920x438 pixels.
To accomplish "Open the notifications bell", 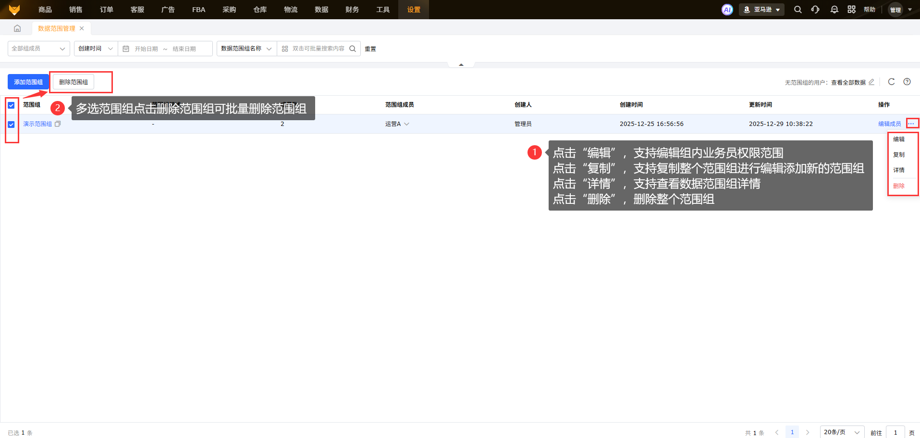I will pyautogui.click(x=834, y=10).
